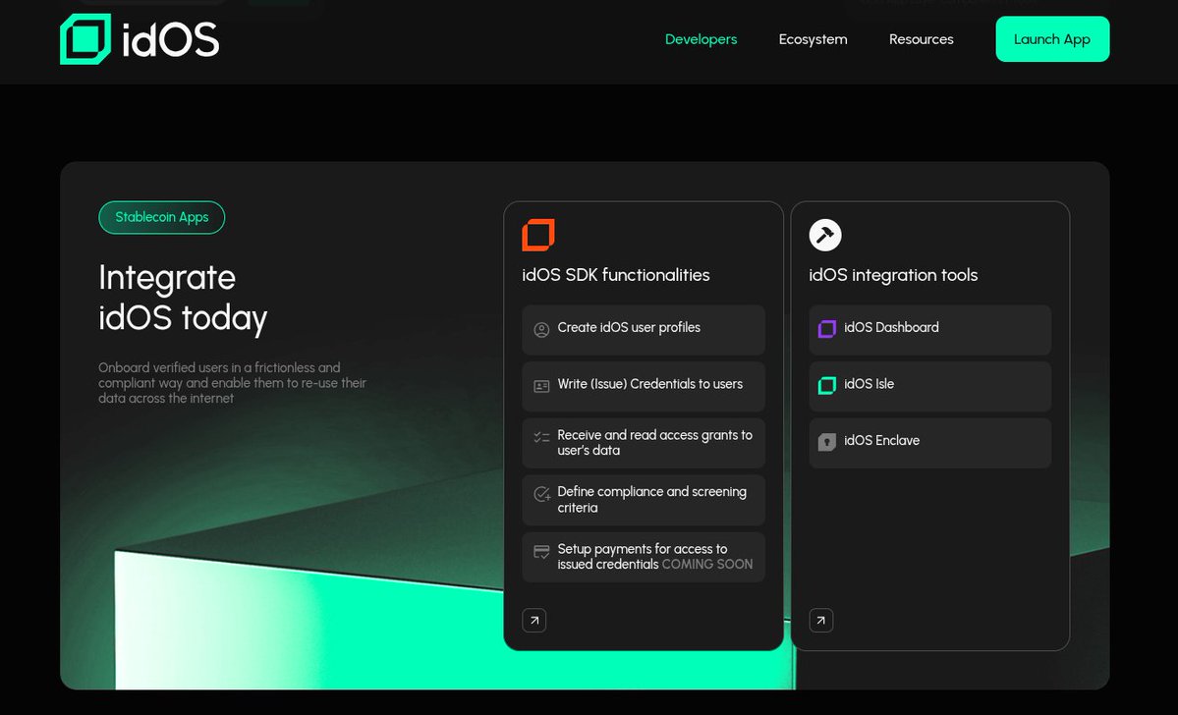Image resolution: width=1178 pixels, height=715 pixels.
Task: Click the idOS SDK functionalities heading
Action: [x=616, y=275]
